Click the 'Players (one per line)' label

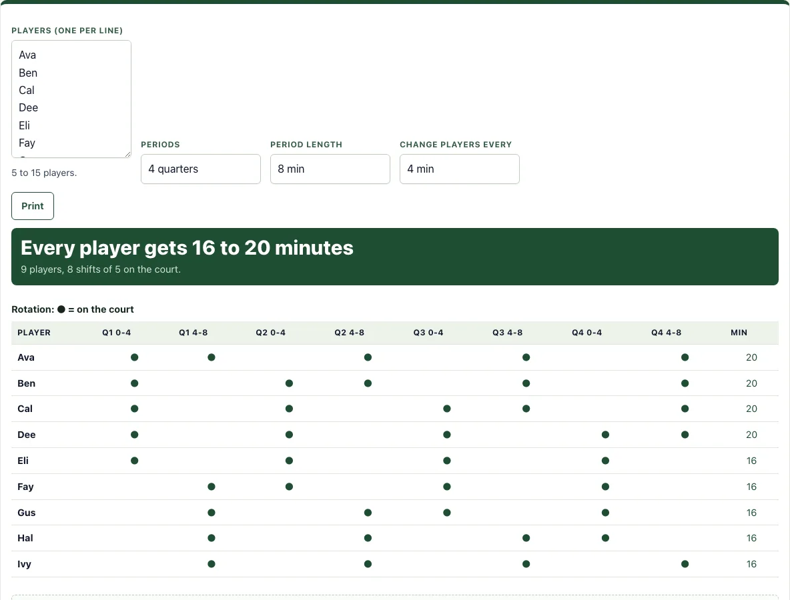pyautogui.click(x=67, y=31)
